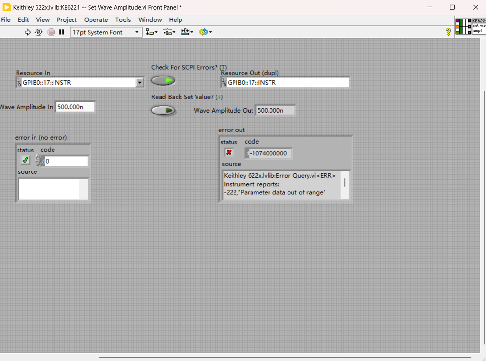Viewport: 486px width, 361px height.
Task: Click the "Check For SCPI Errors? (T)" label
Action: (189, 67)
